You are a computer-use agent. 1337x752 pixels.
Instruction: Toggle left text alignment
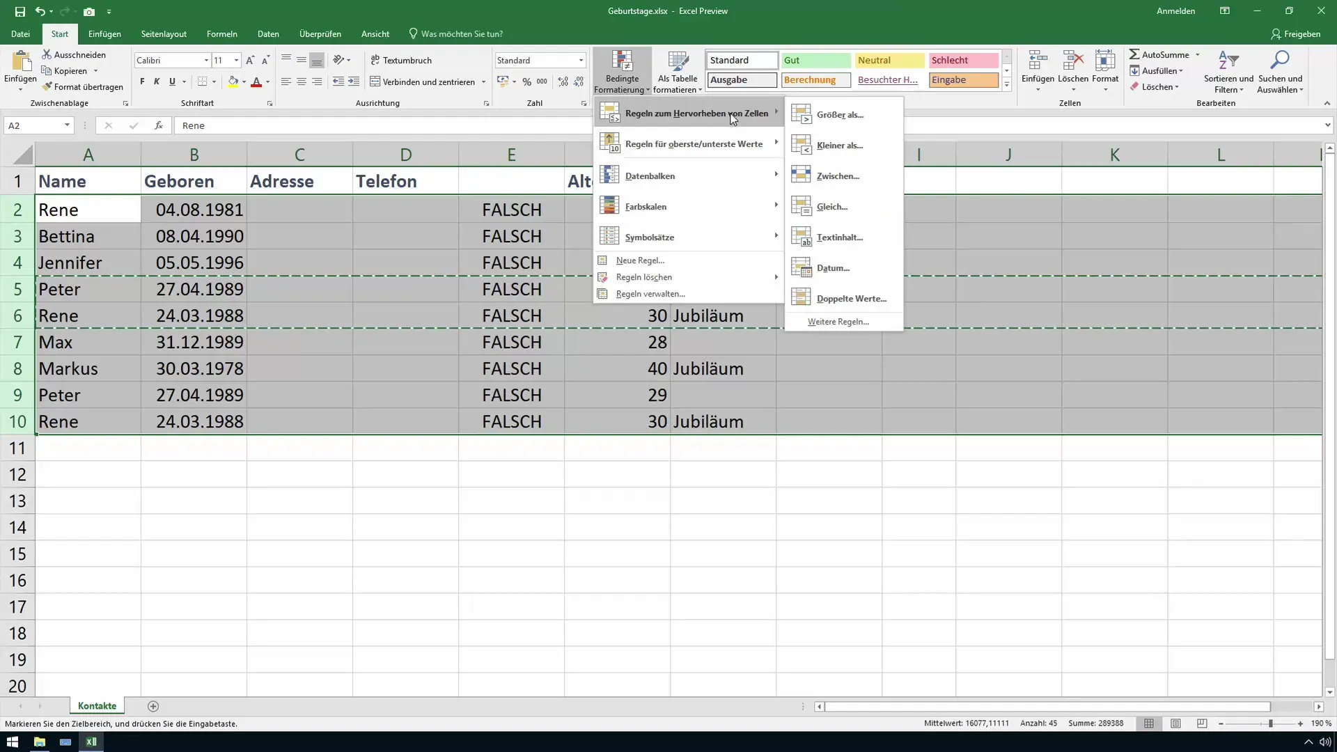286,81
